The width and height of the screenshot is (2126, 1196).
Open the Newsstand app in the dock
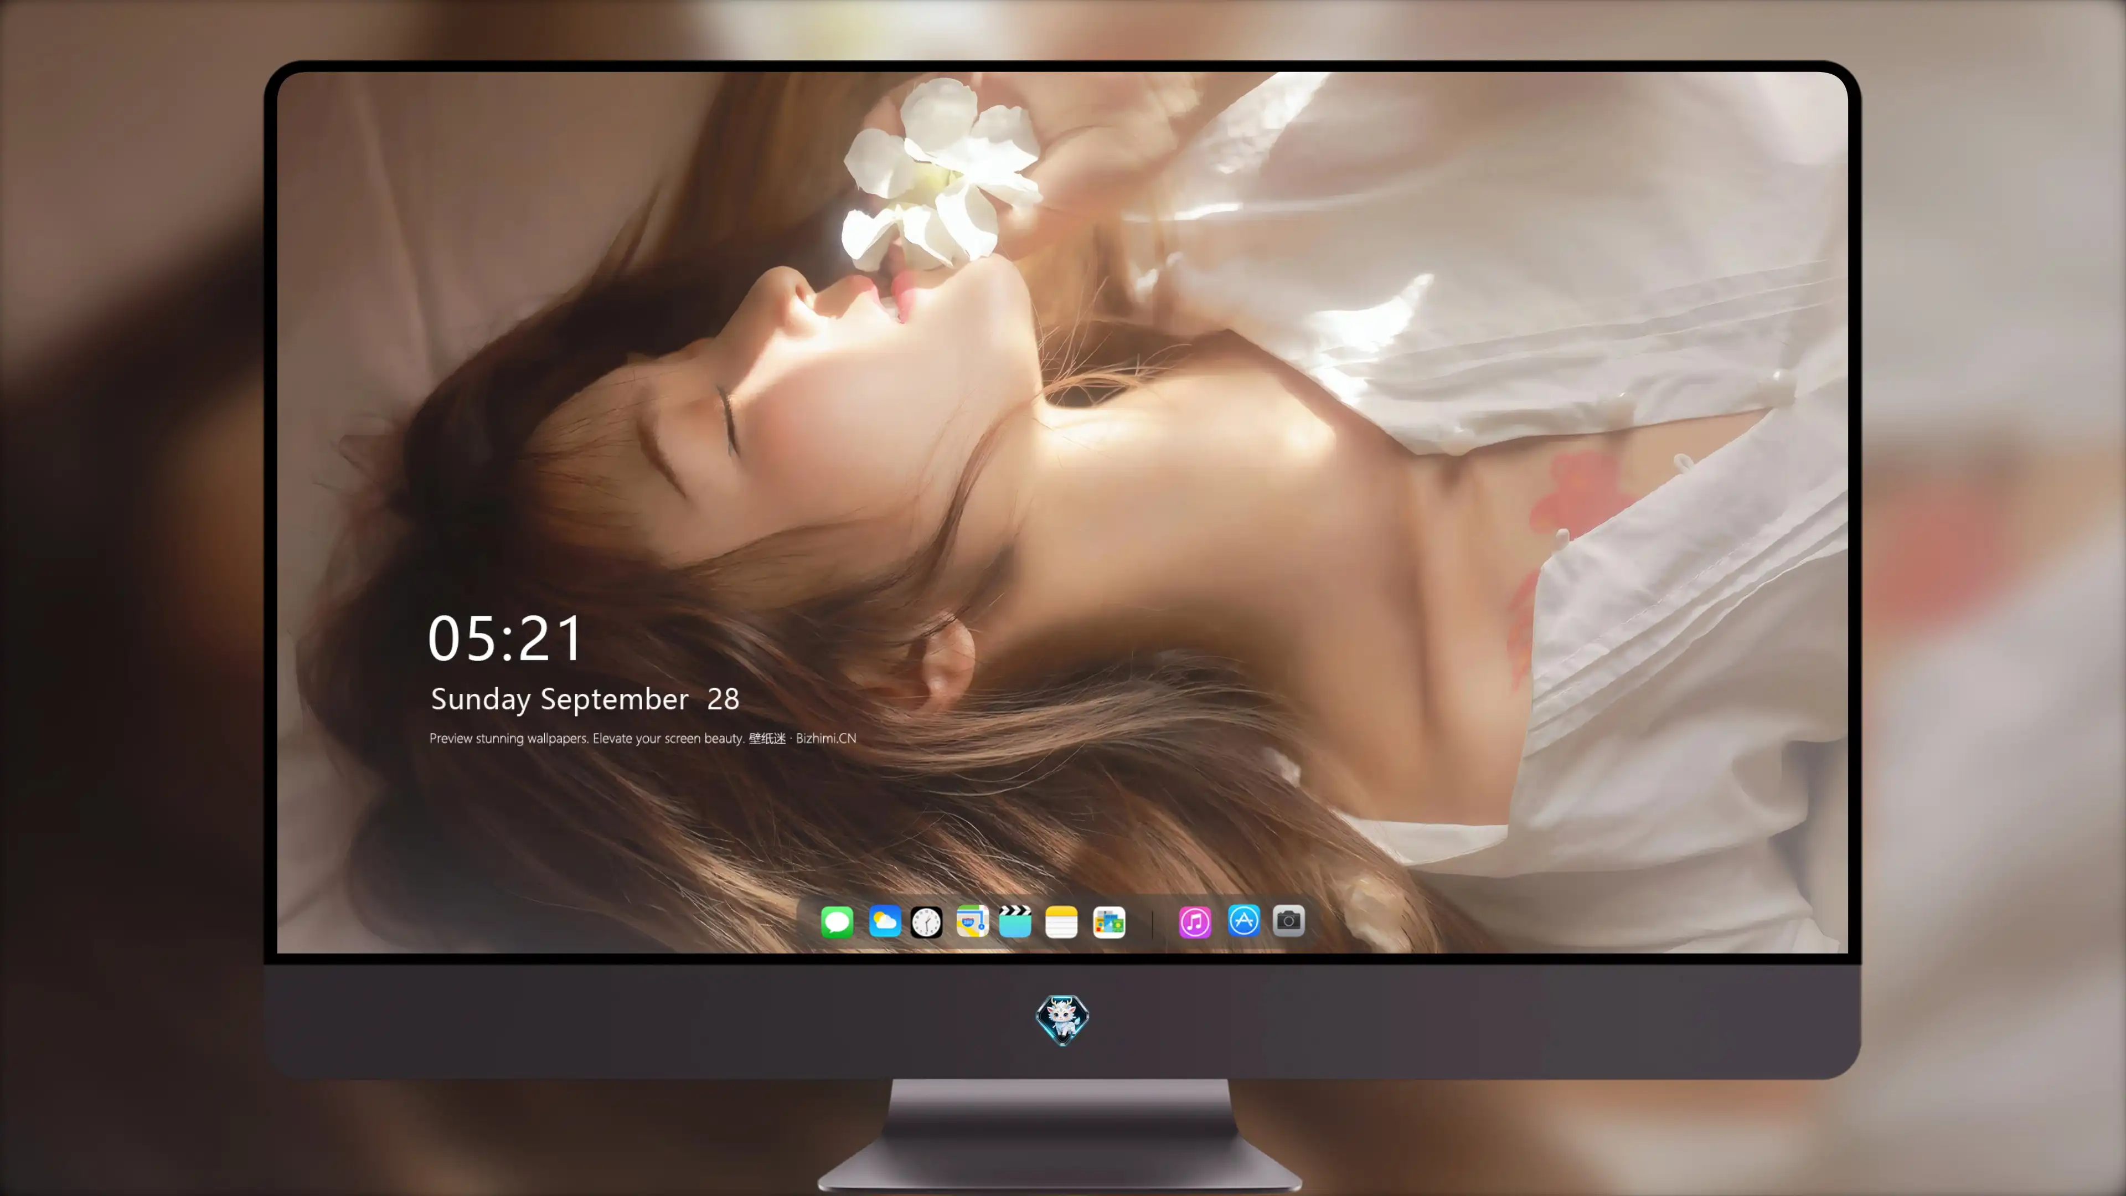click(x=1108, y=922)
